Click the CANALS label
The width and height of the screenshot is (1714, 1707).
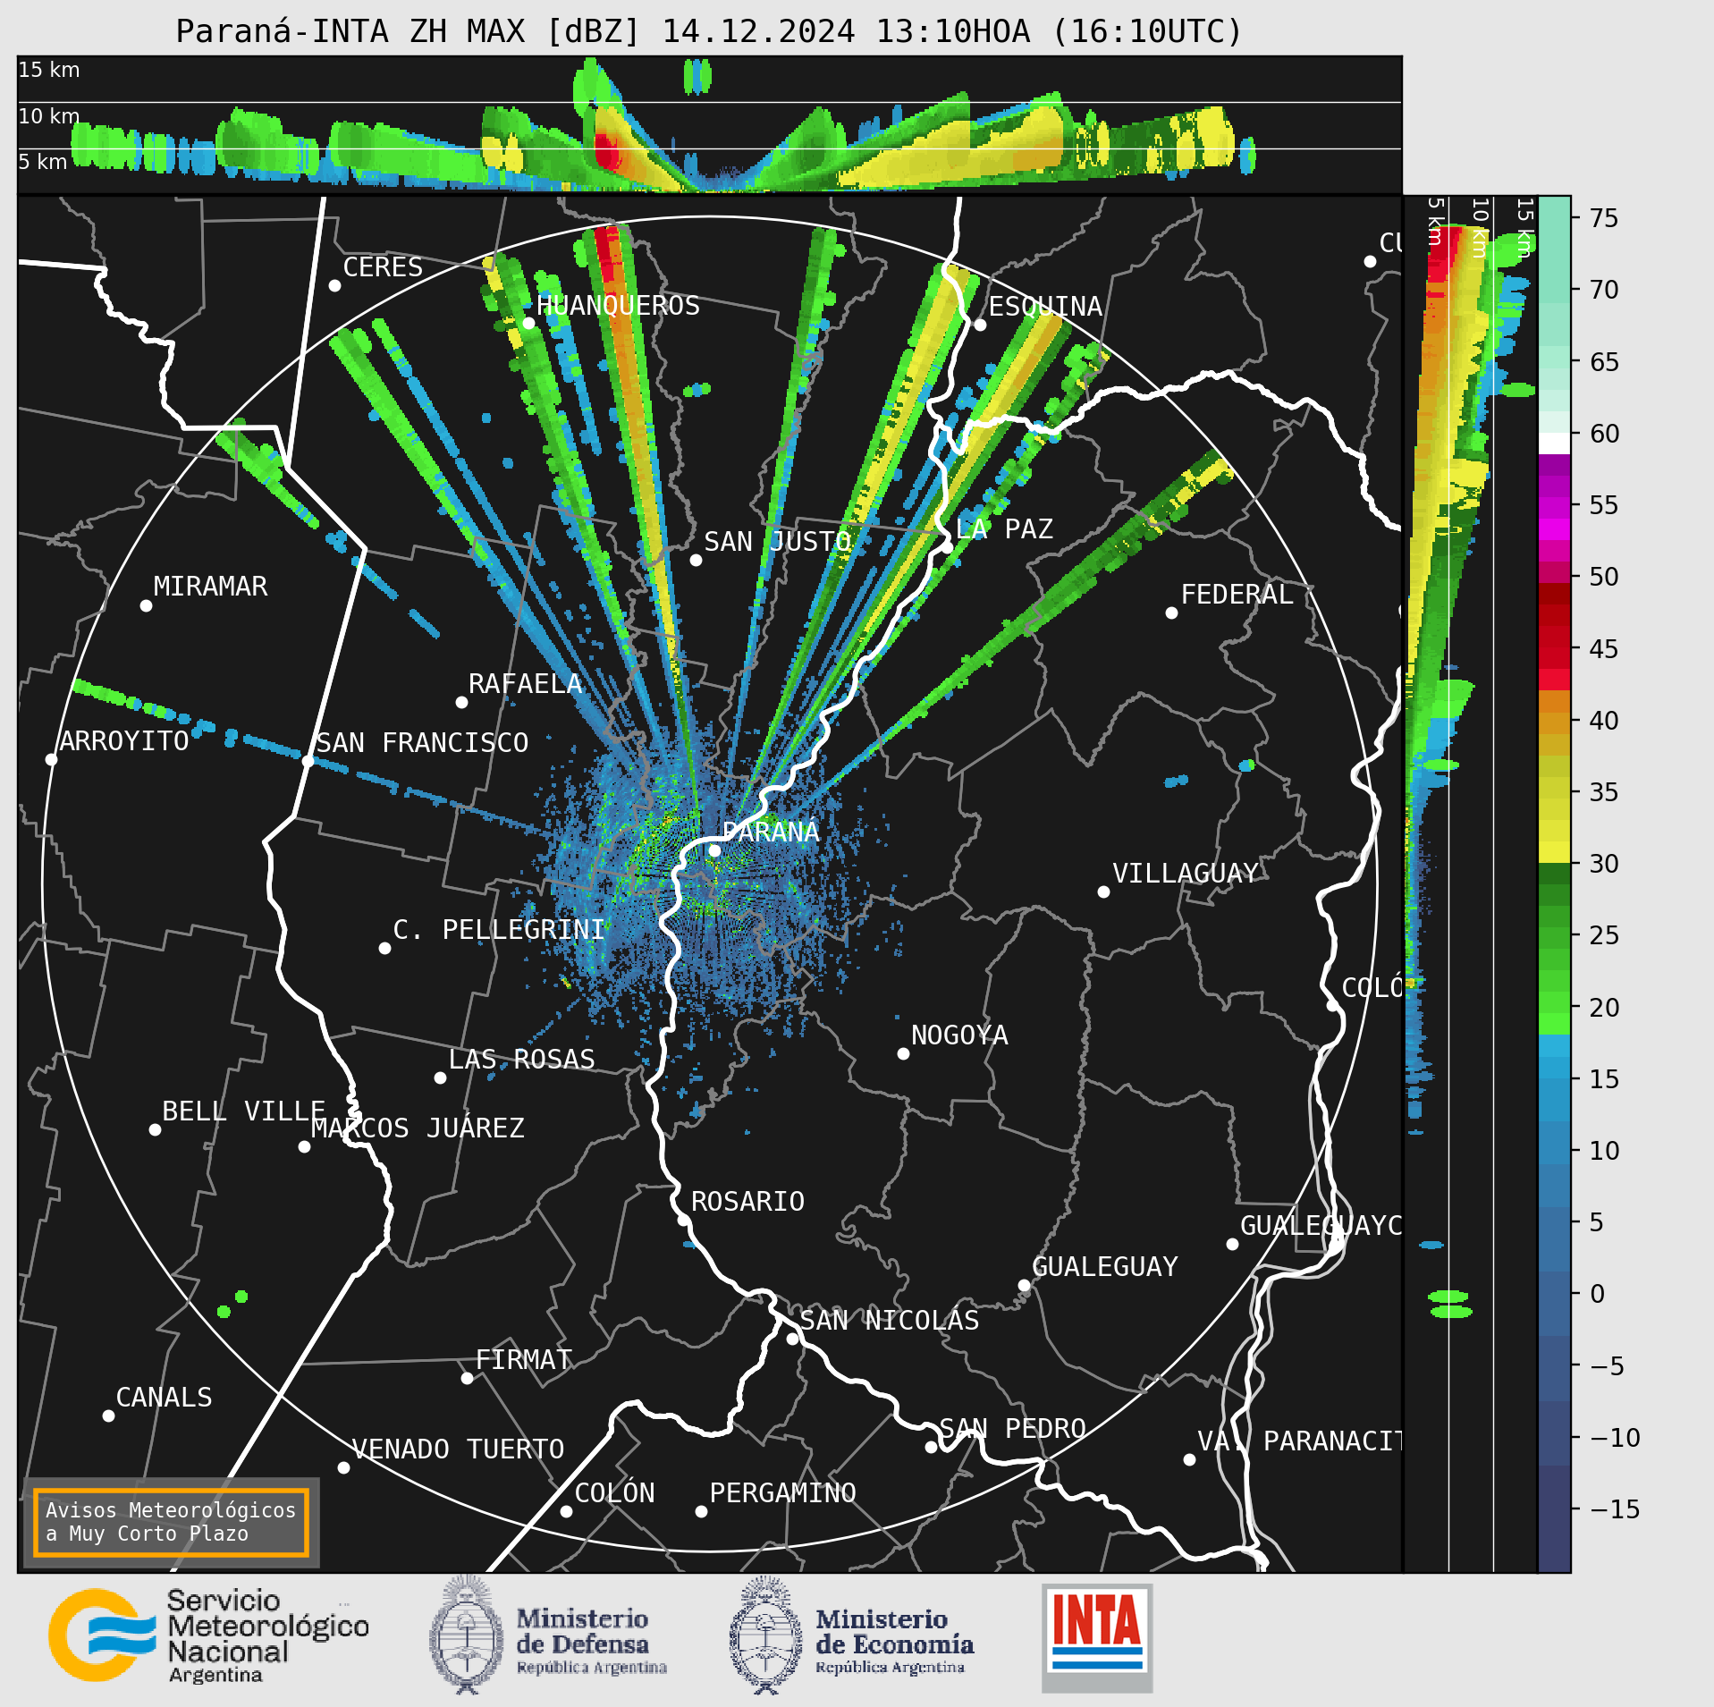click(165, 1397)
